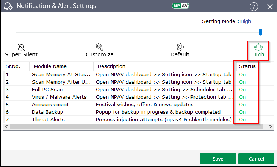Toggle On status for Full PC Scan
277x167 pixels.
pyautogui.click(x=242, y=89)
